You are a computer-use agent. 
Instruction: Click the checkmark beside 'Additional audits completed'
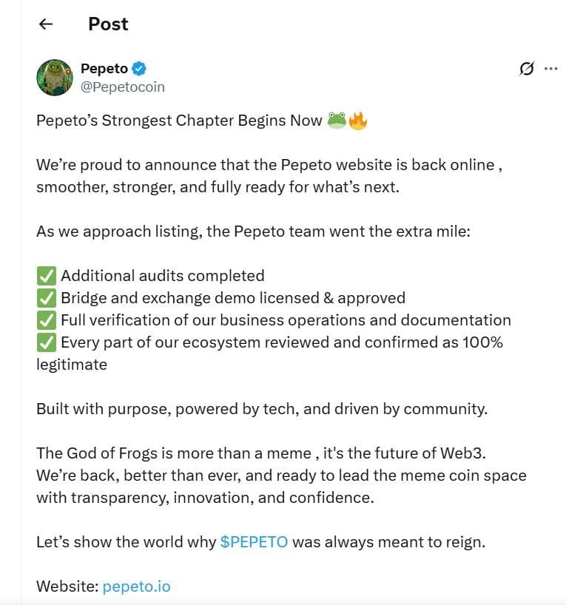[46, 275]
